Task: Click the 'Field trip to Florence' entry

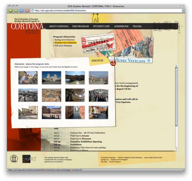Action: [81, 139]
